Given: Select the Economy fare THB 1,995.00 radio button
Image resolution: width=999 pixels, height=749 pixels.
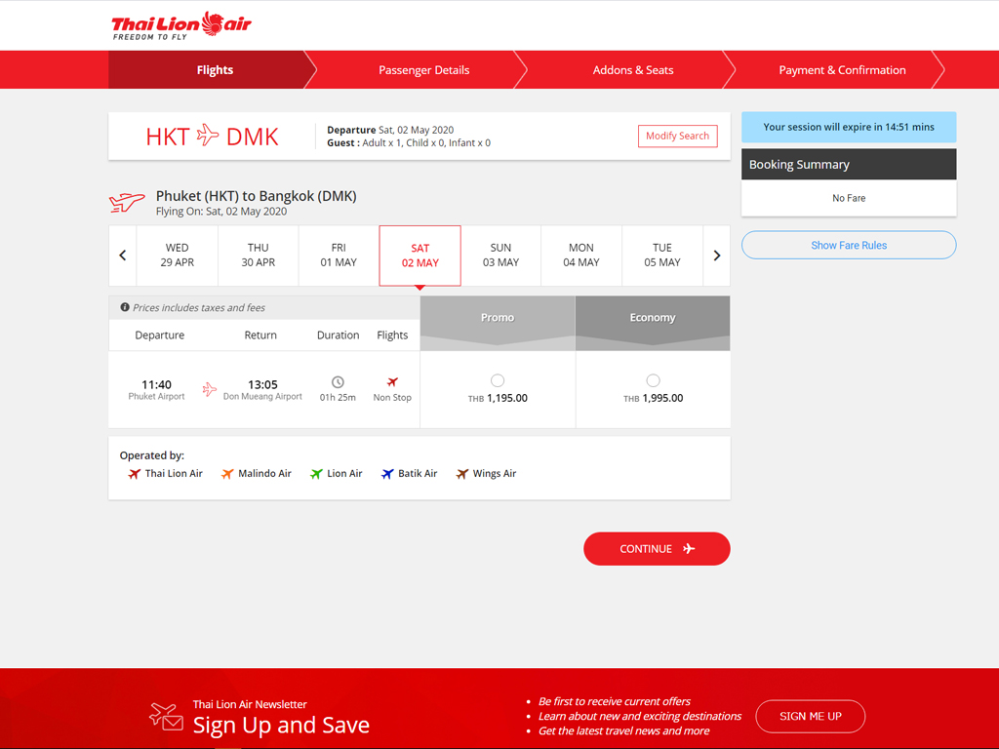Looking at the screenshot, I should point(653,380).
